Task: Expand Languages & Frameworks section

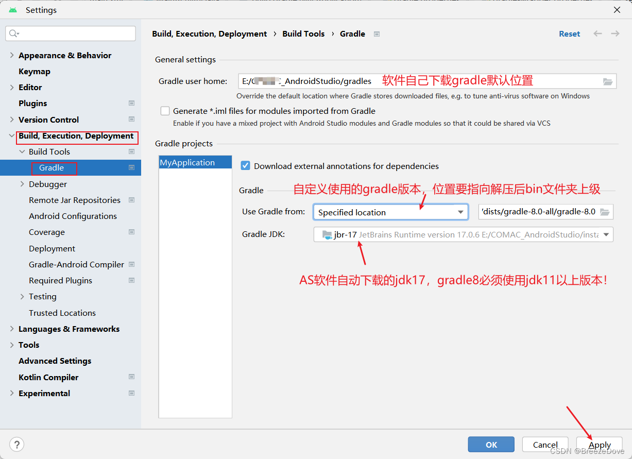Action: click(11, 329)
